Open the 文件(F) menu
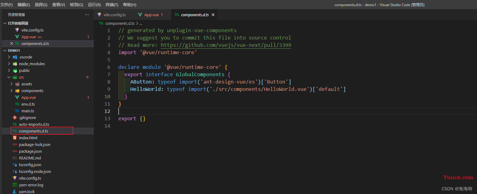The image size is (477, 194). [x=6, y=5]
